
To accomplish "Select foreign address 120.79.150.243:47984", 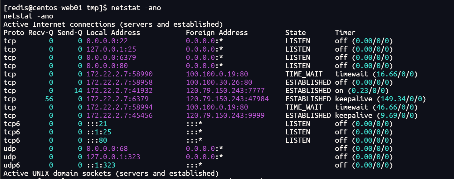I will point(227,99).
